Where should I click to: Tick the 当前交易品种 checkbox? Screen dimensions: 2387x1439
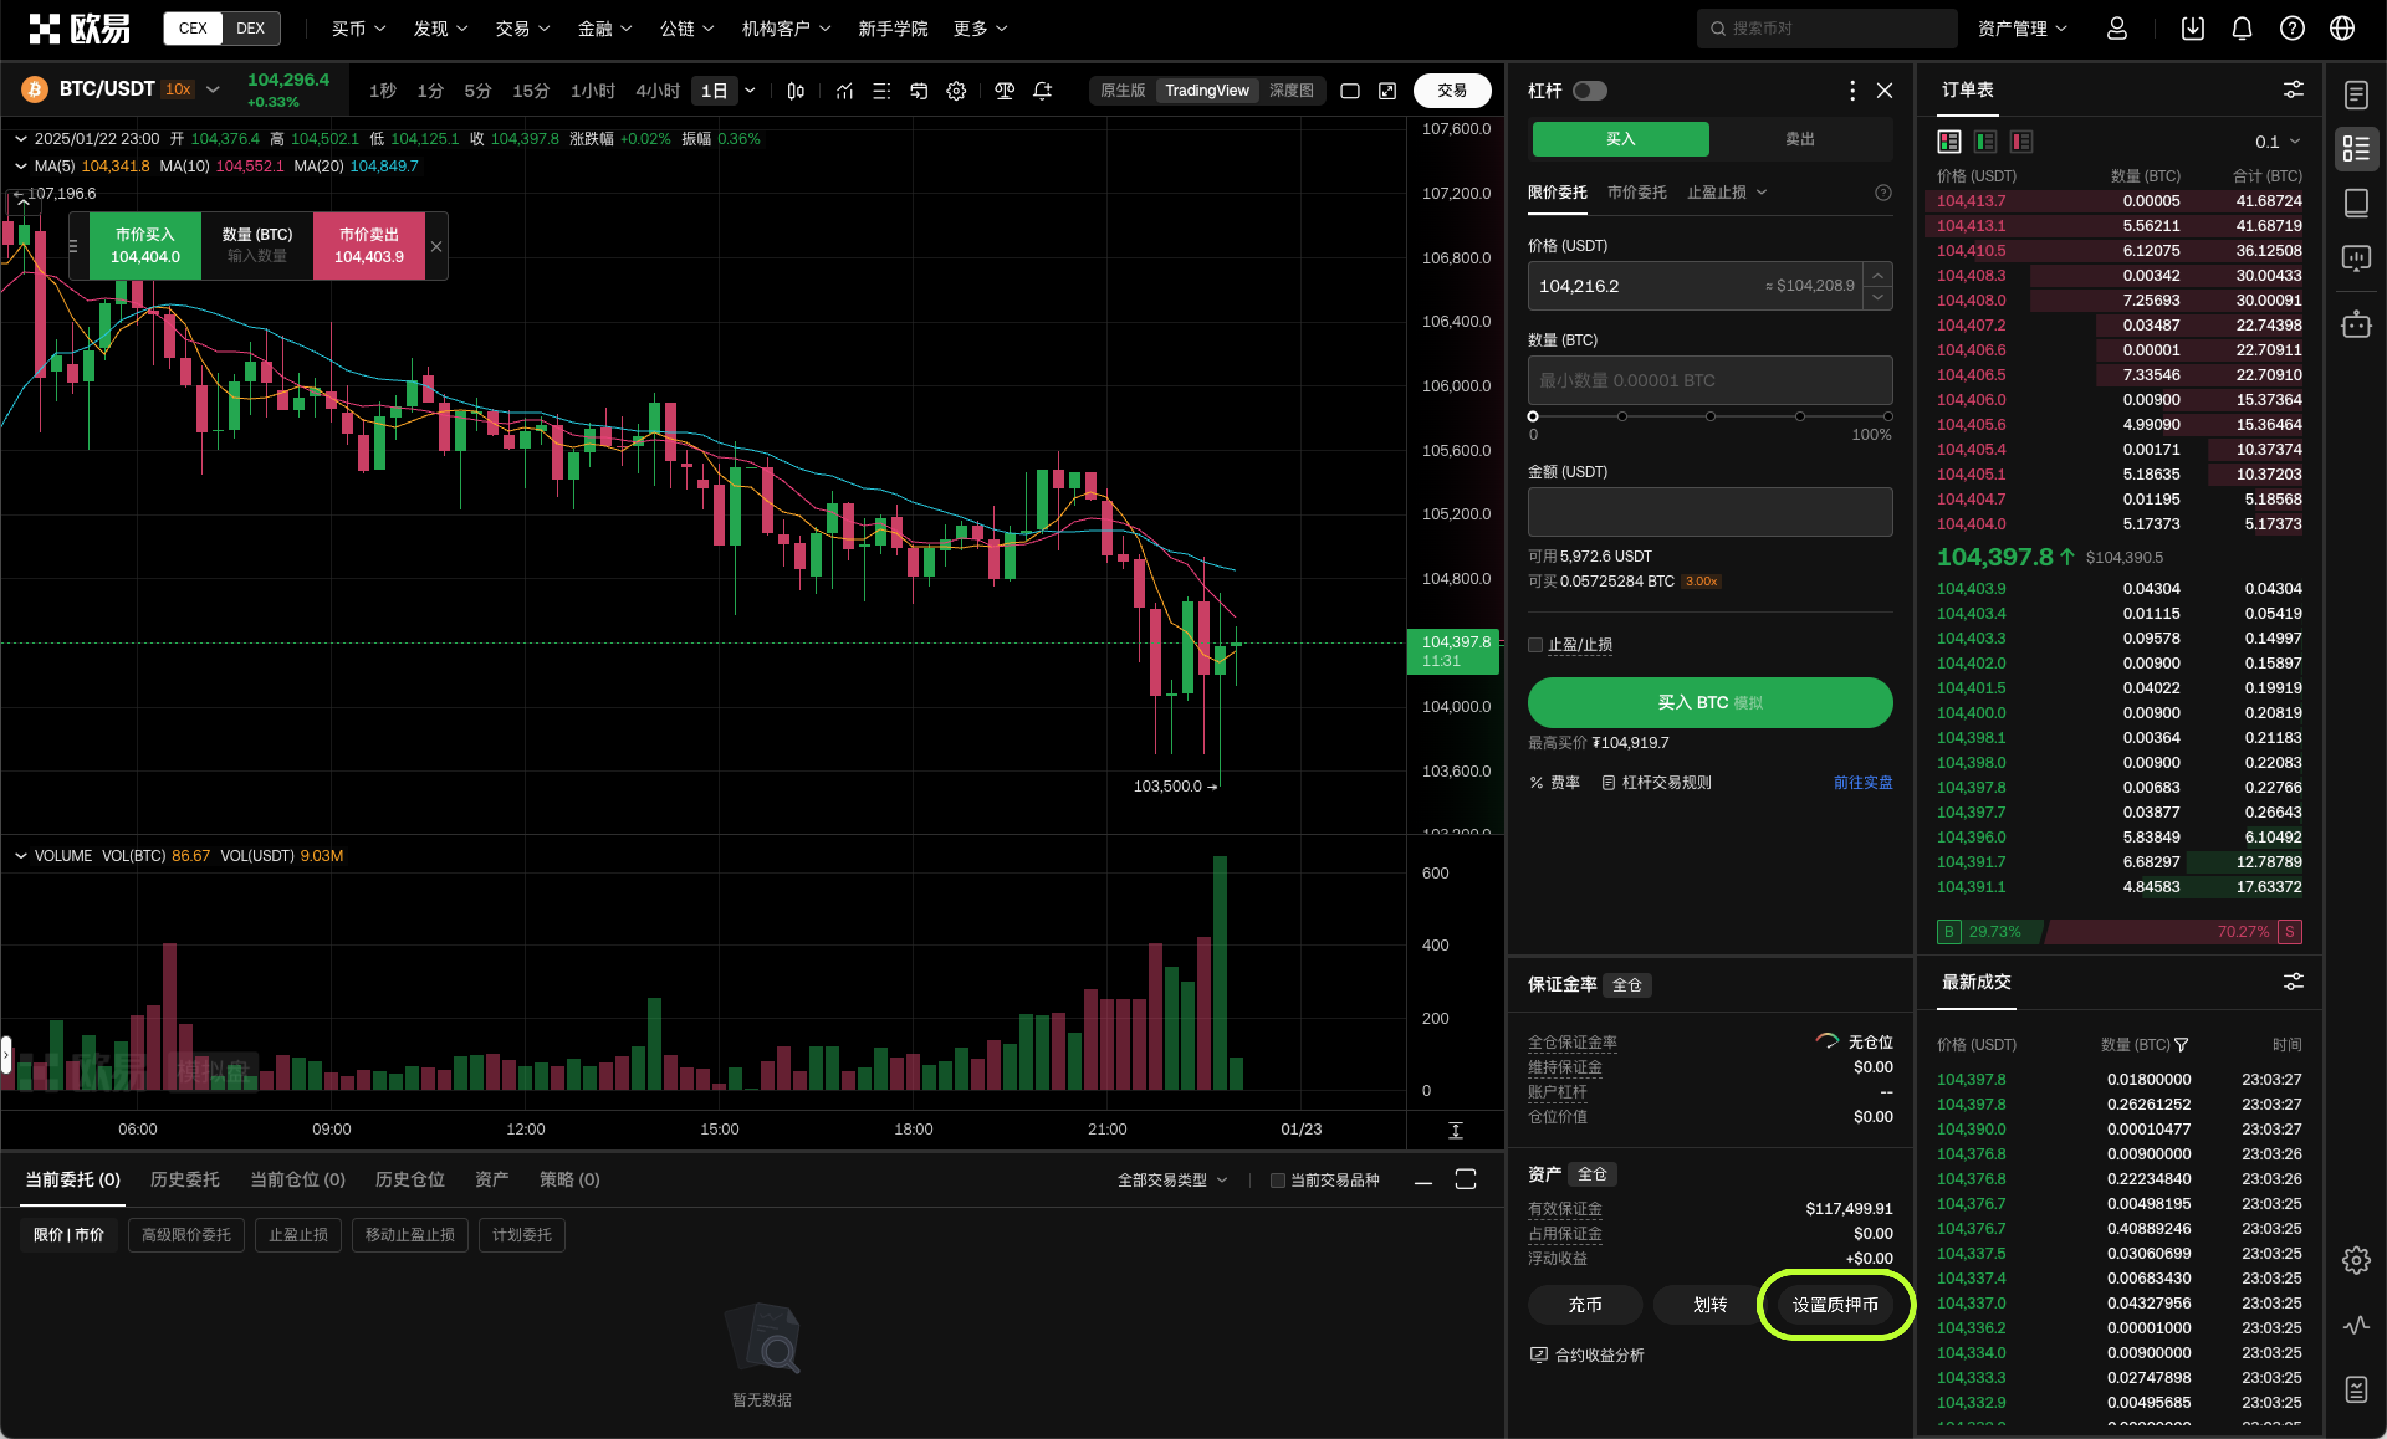1277,1179
